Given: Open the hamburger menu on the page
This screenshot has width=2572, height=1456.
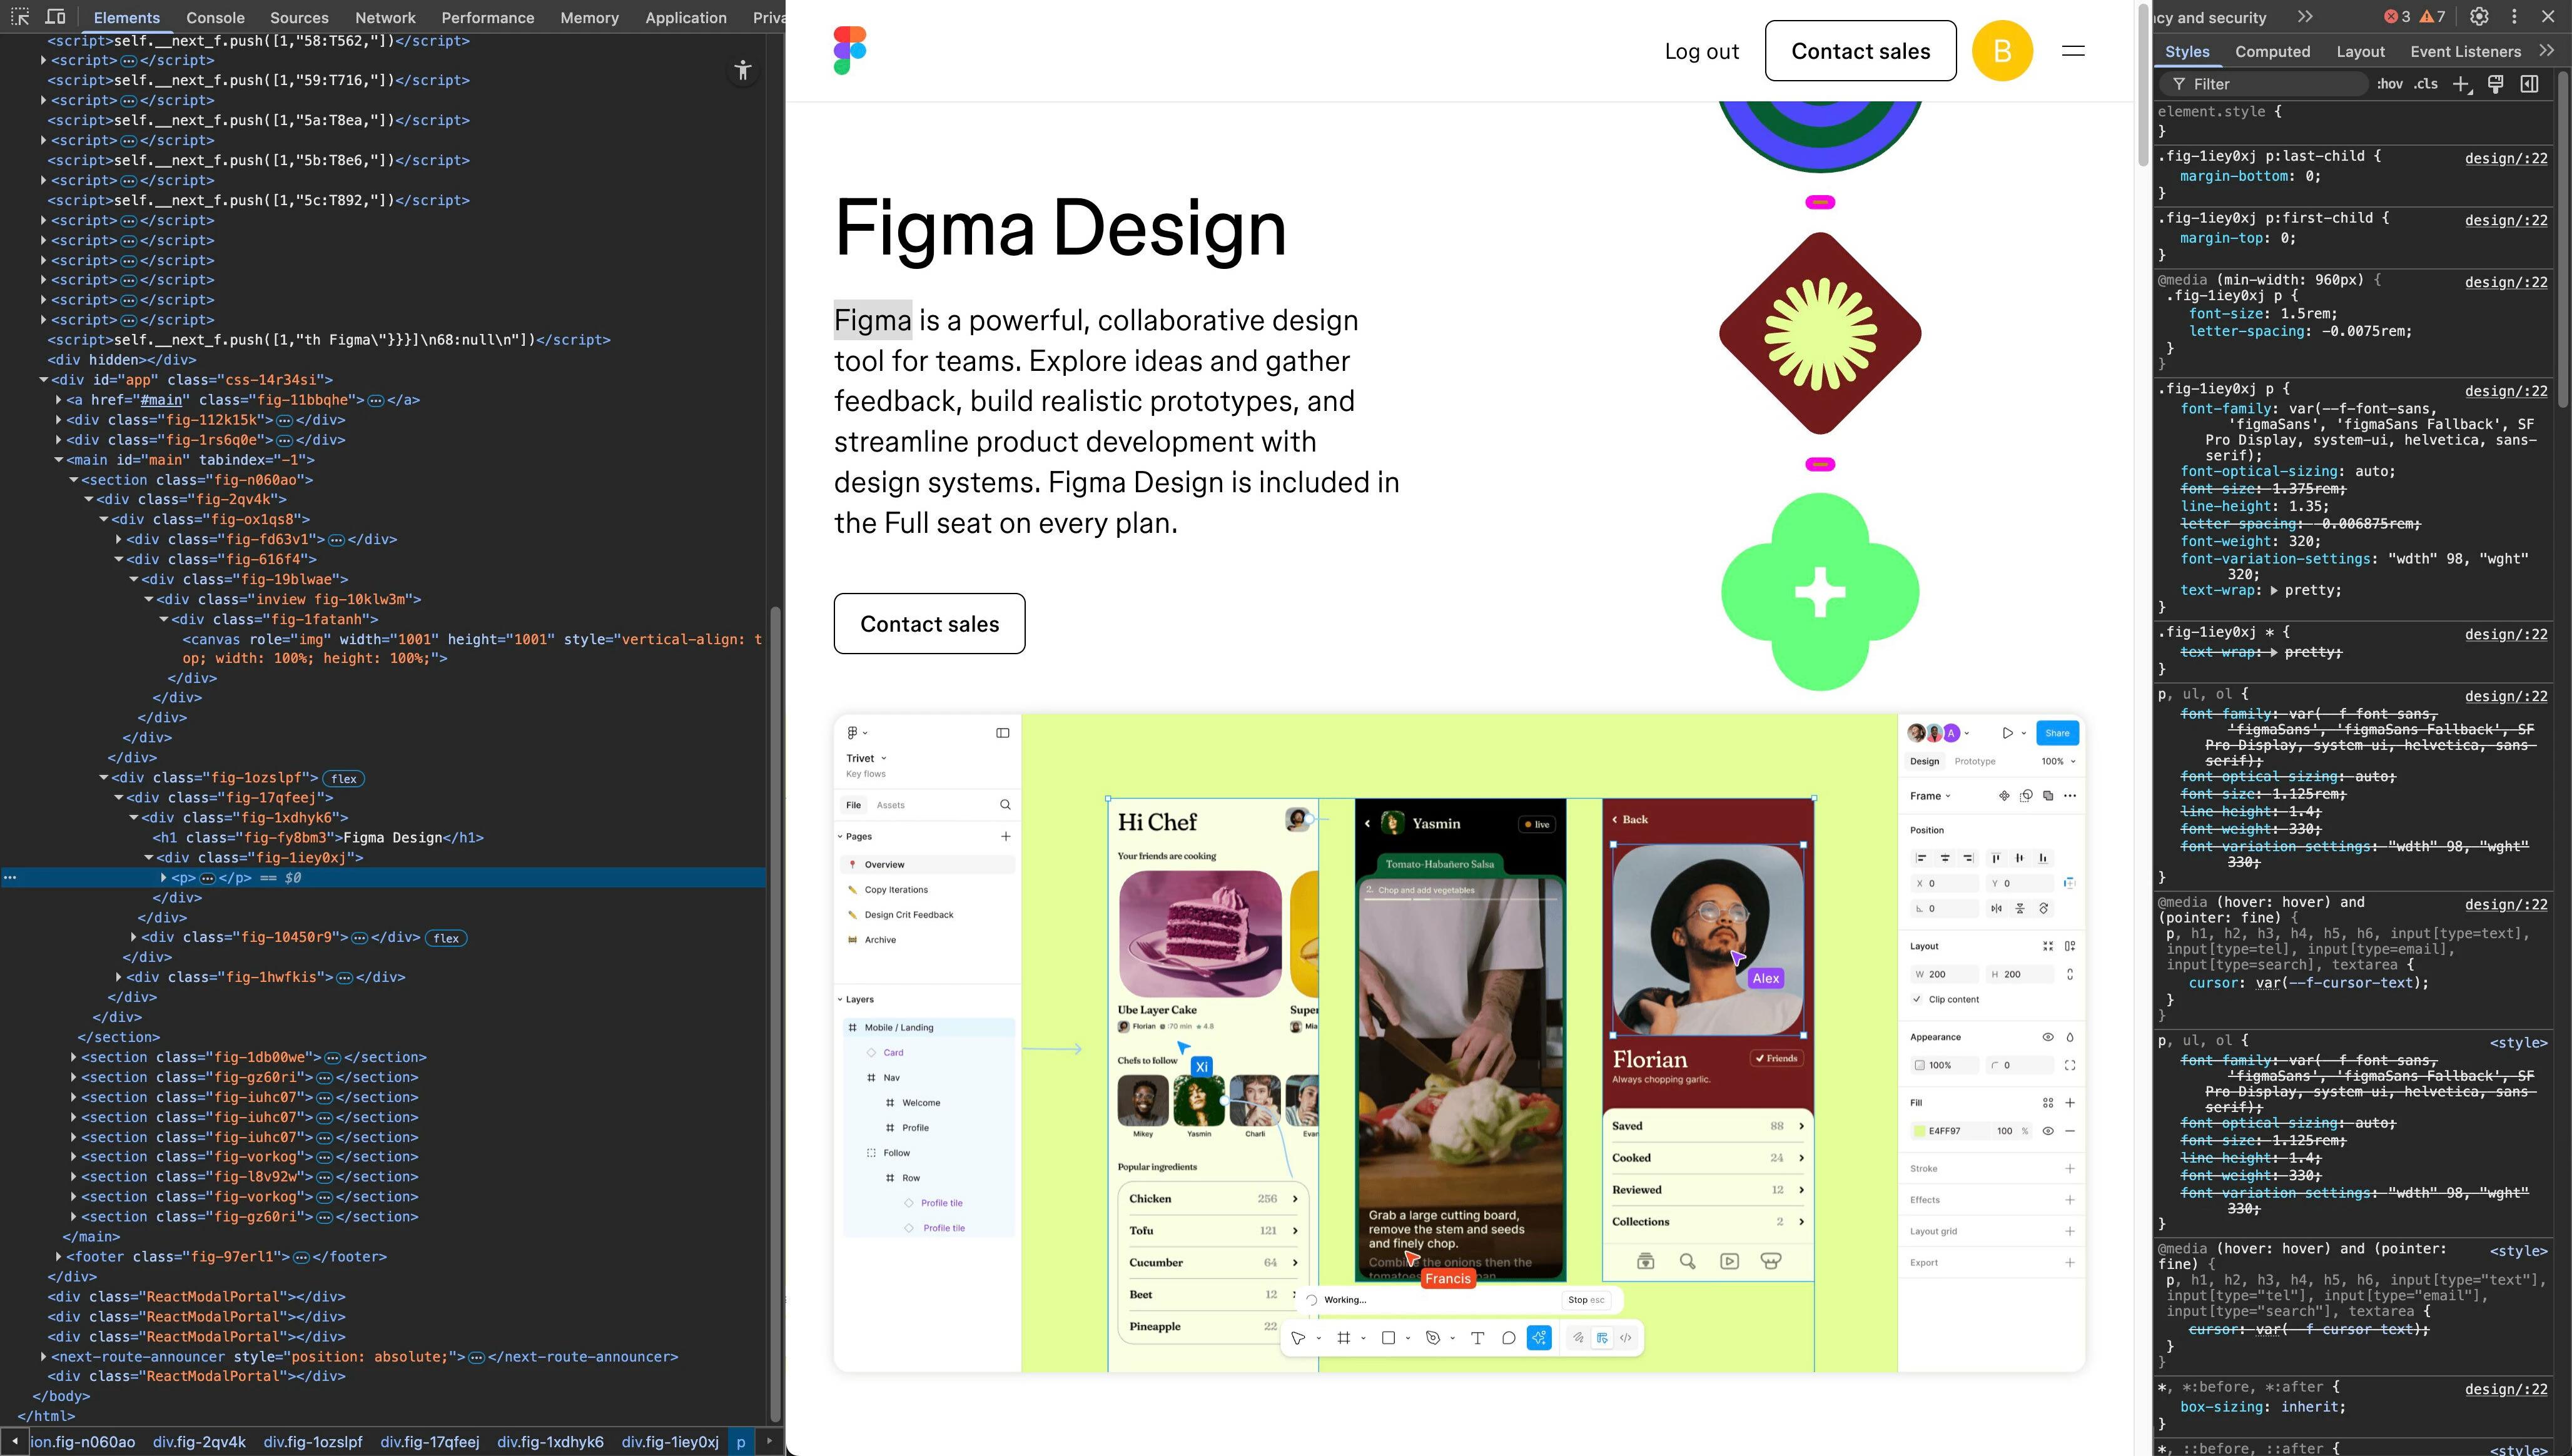Looking at the screenshot, I should coord(2073,51).
